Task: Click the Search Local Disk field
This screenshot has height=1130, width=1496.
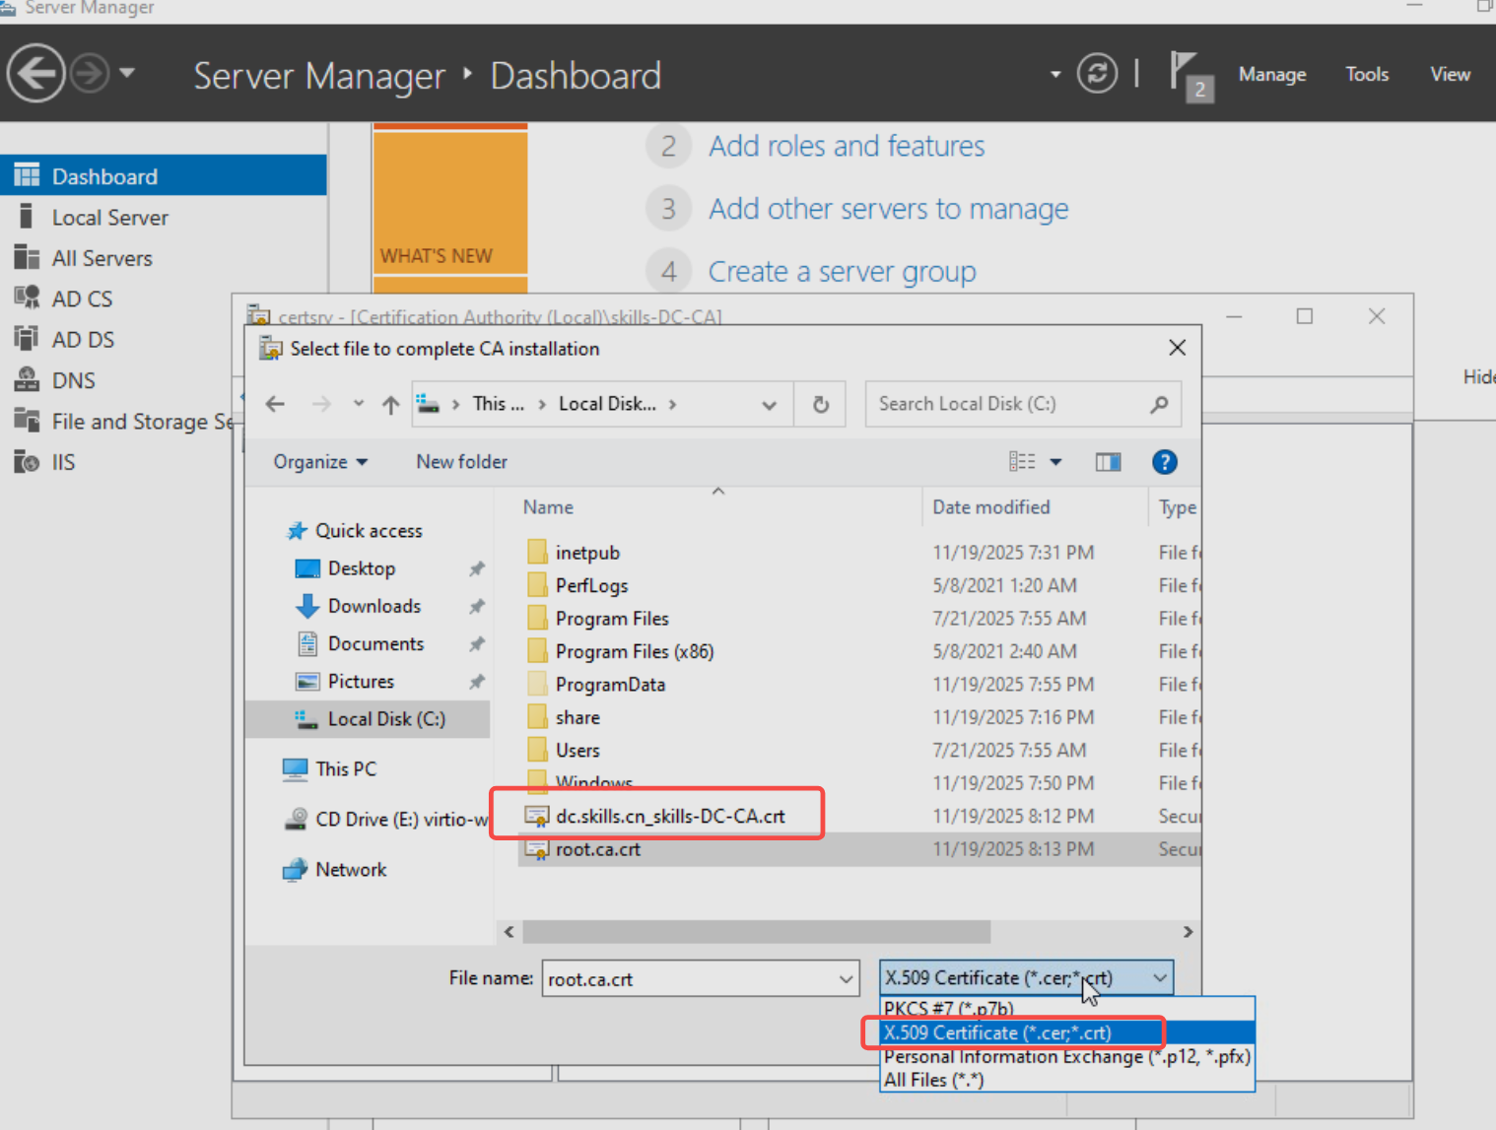Action: pyautogui.click(x=1022, y=404)
